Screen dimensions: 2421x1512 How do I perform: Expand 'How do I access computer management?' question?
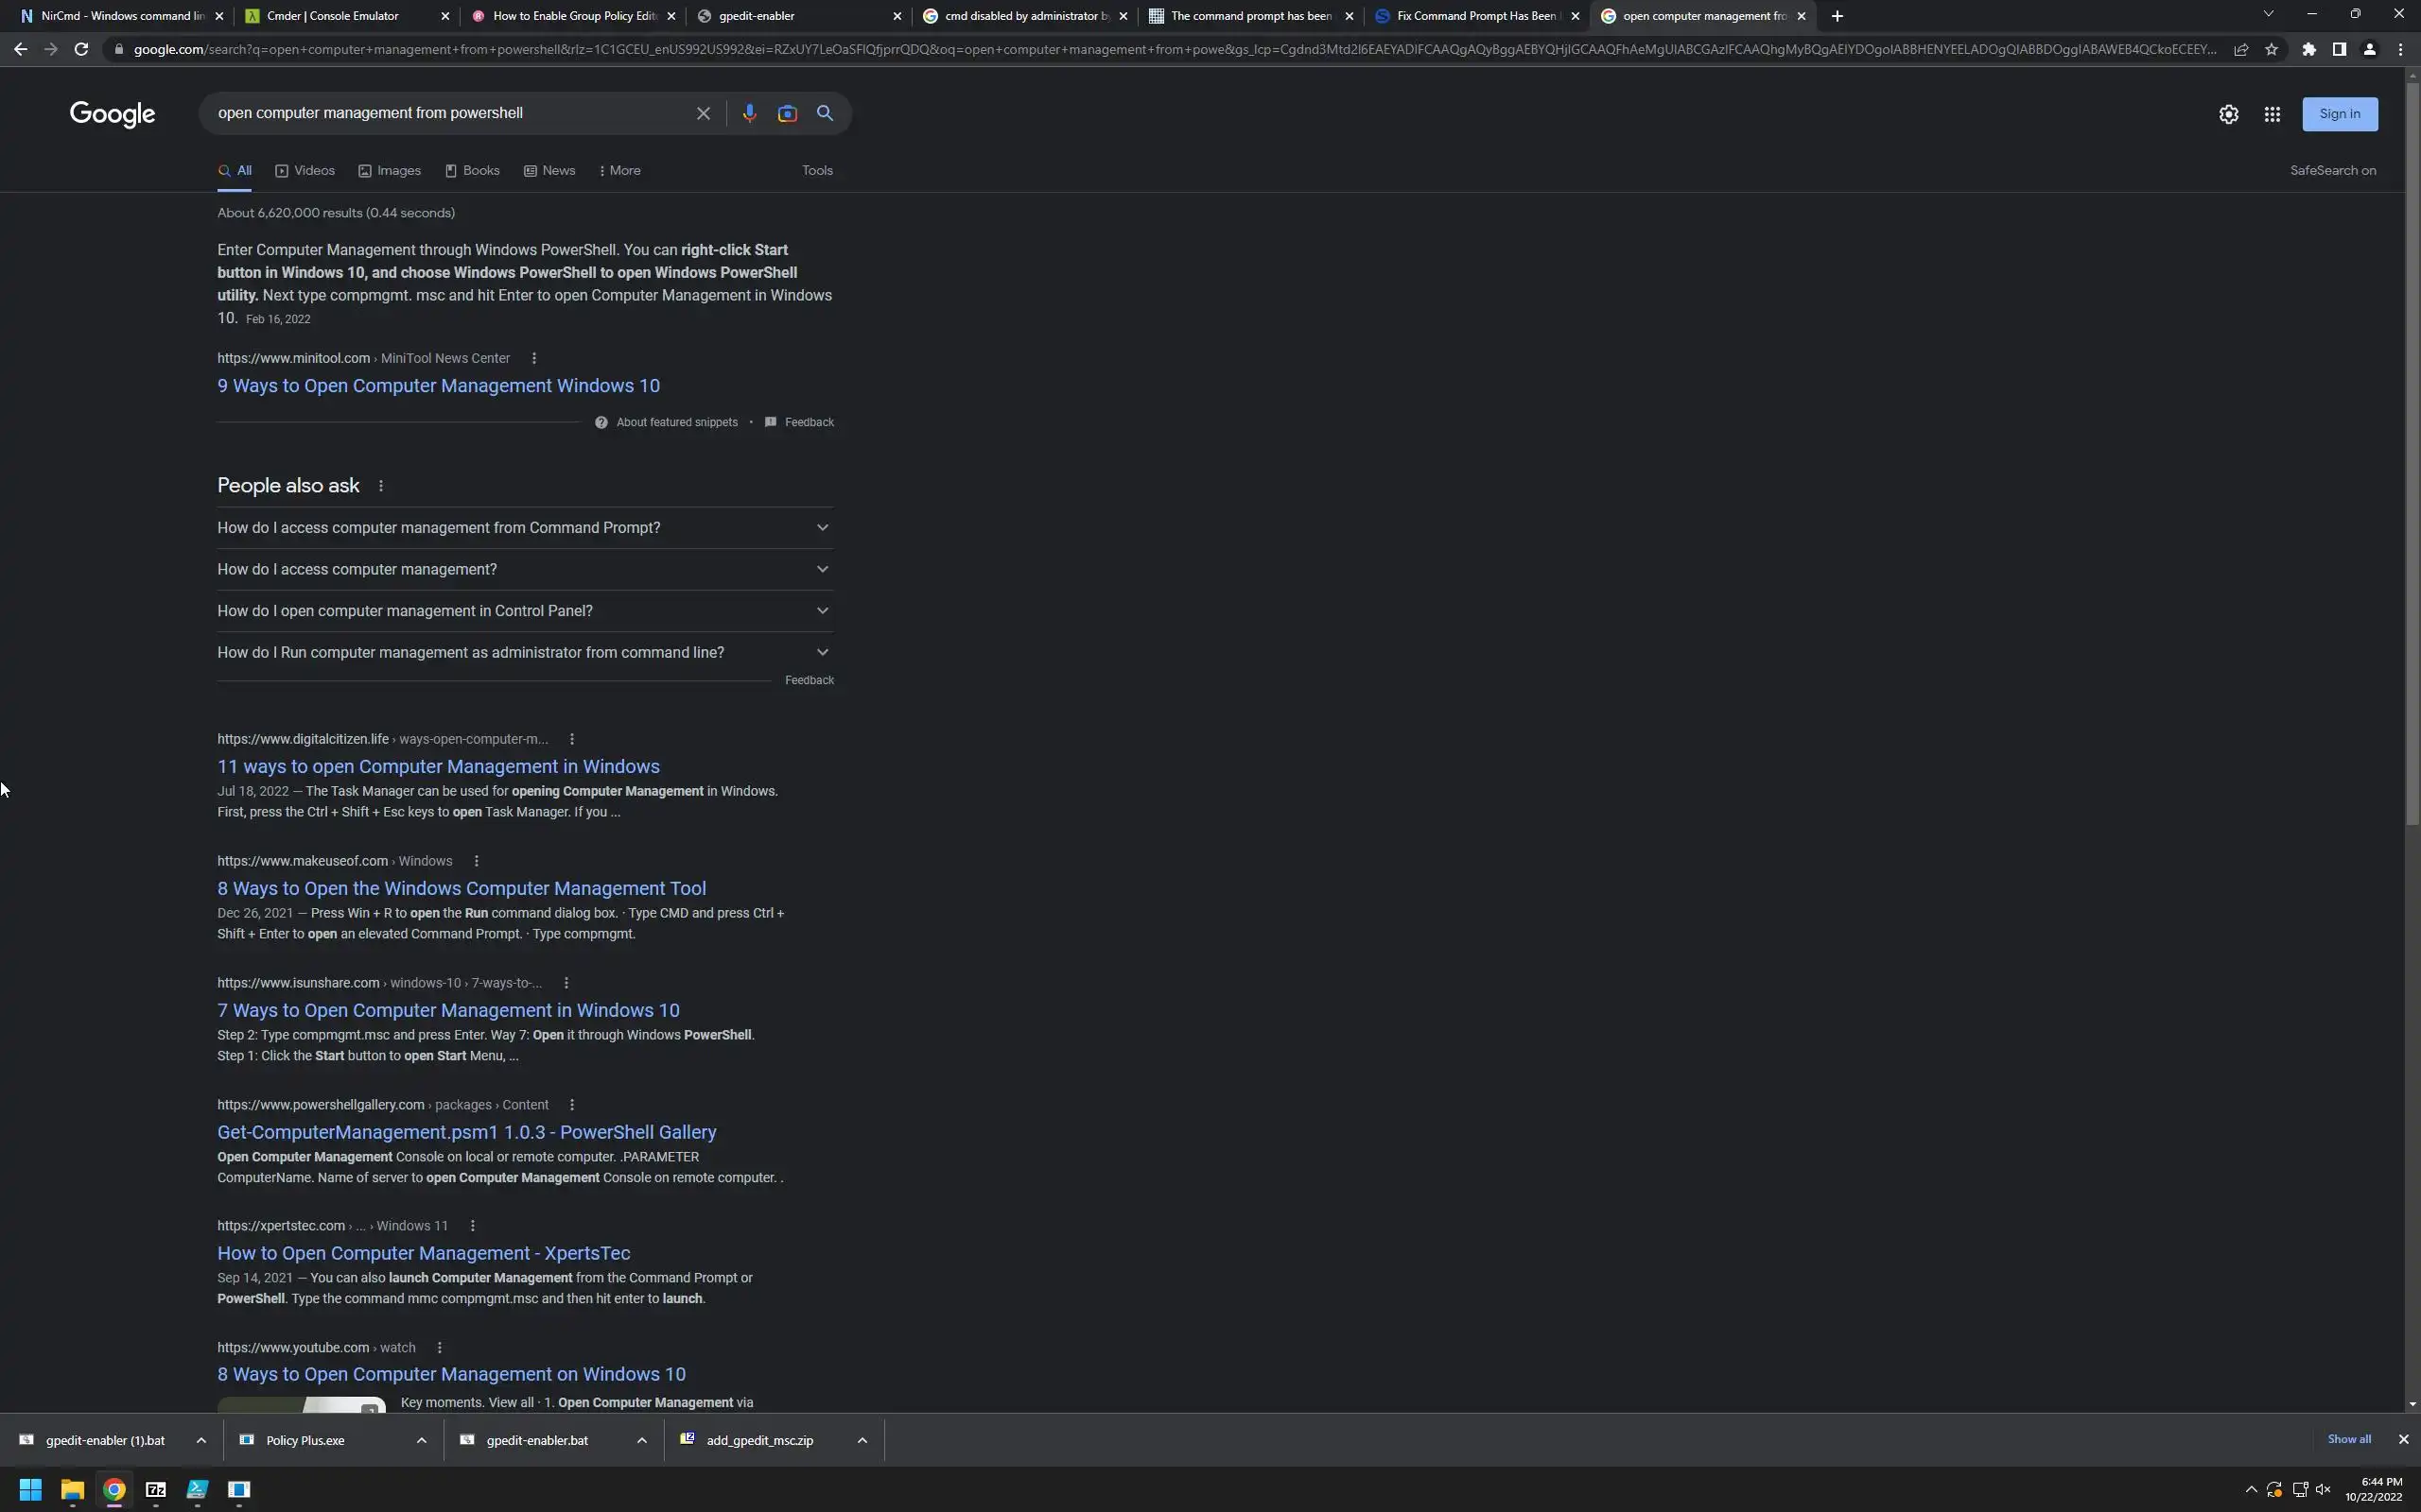click(524, 569)
